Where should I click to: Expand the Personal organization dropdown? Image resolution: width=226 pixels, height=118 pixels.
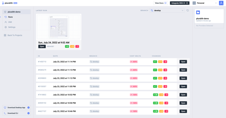[205, 3]
